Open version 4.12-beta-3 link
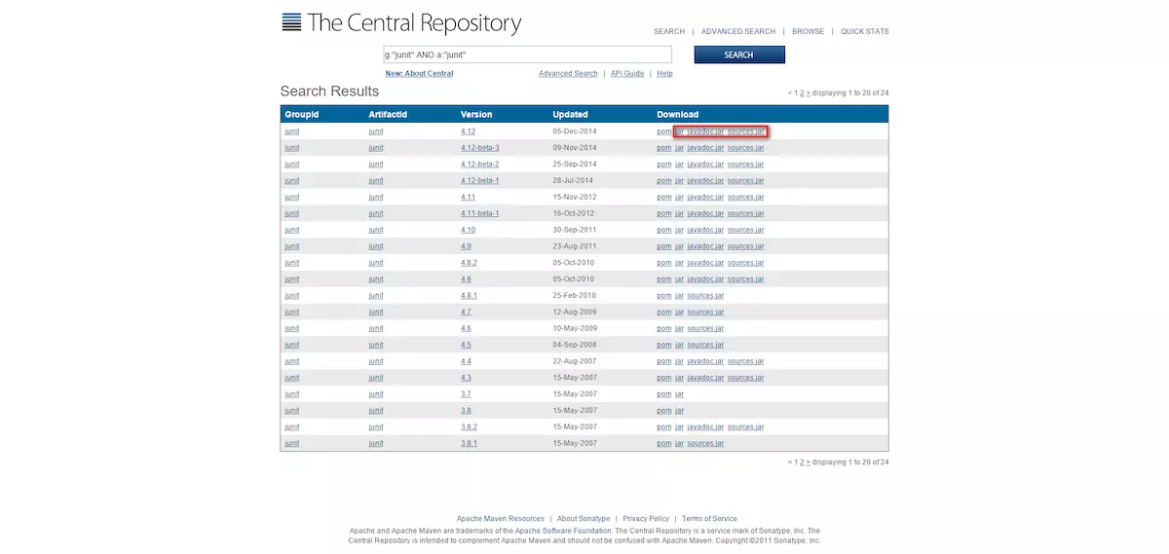Screen dimensions: 1169x554 (x=480, y=148)
